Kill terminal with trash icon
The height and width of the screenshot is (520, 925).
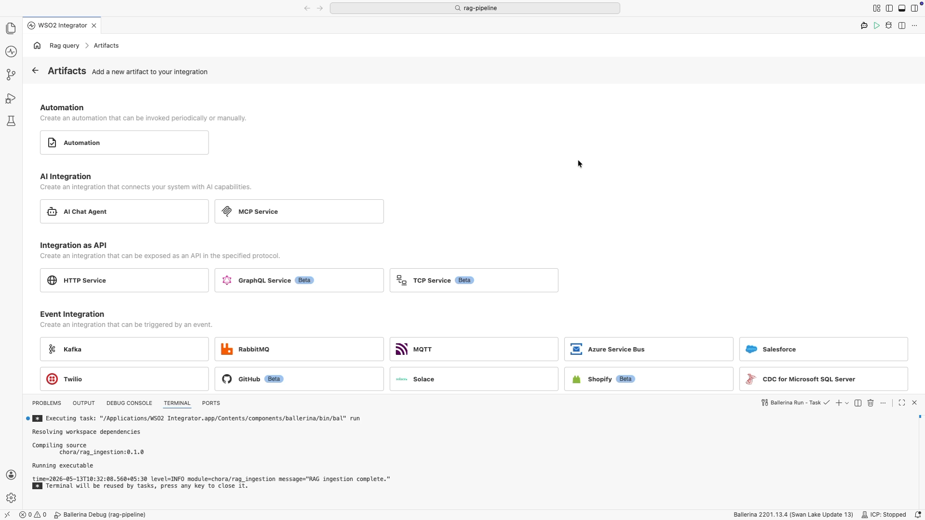[x=871, y=403]
